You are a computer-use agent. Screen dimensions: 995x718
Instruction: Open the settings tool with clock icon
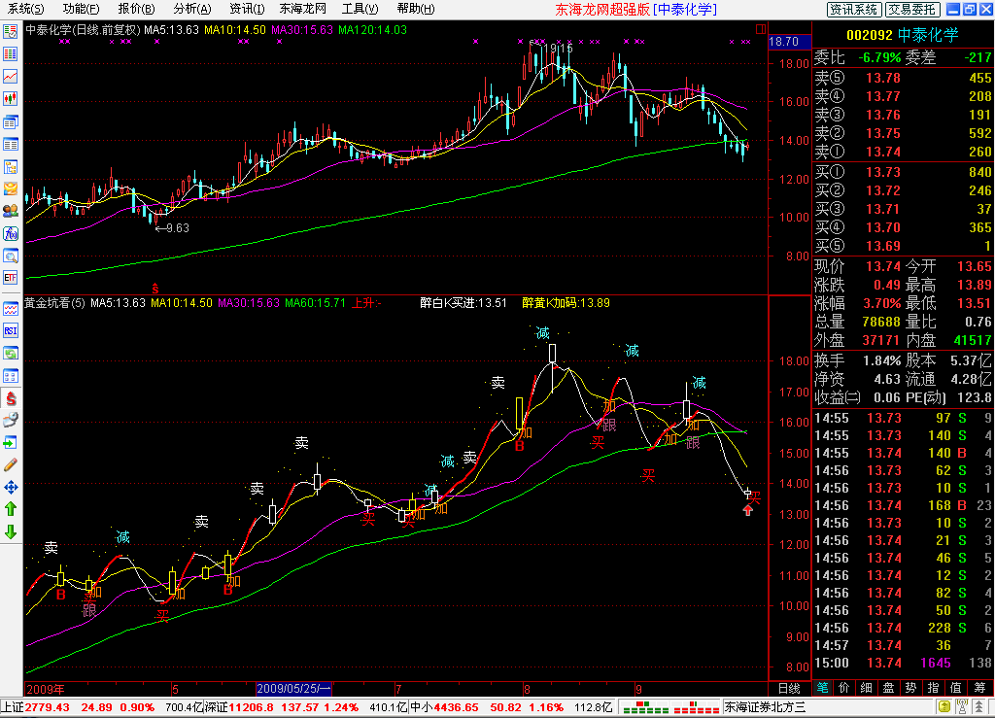pyautogui.click(x=10, y=420)
